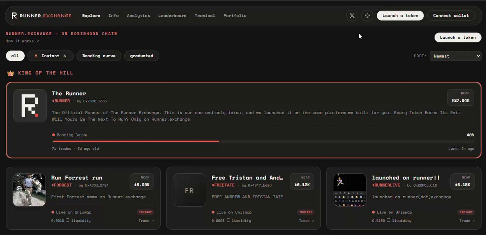The height and width of the screenshot is (235, 486).
Task: Click the Trade link on the Forrest card
Action: [147, 221]
